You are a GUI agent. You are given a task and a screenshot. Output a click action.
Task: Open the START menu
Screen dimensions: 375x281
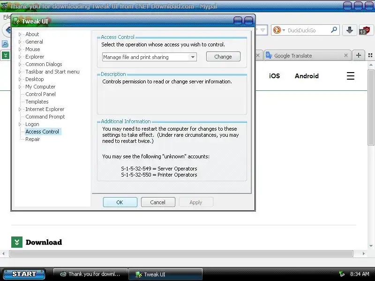(x=24, y=274)
